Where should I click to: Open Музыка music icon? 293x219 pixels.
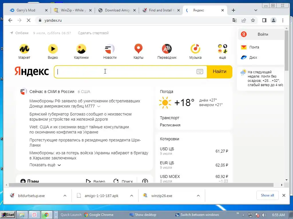click(195, 49)
